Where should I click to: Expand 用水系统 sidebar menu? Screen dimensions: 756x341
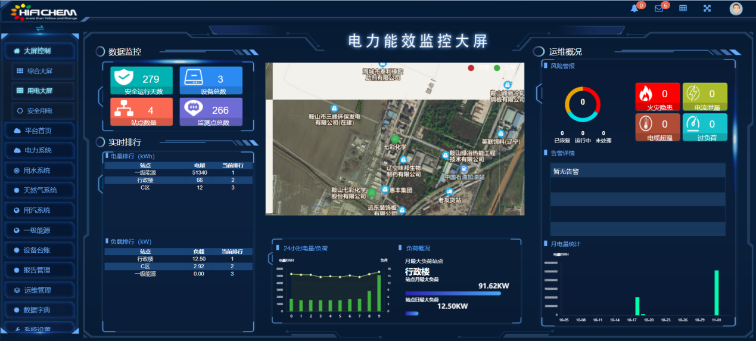point(39,170)
